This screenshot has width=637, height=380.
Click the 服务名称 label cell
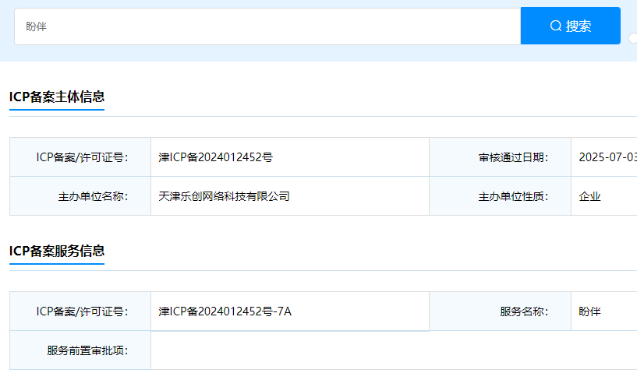tap(500, 311)
